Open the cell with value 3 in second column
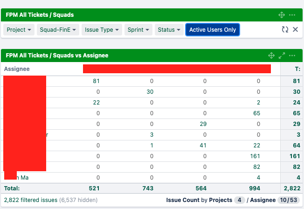Viewport: 304px width, 209px height. pyautogui.click(x=152, y=135)
